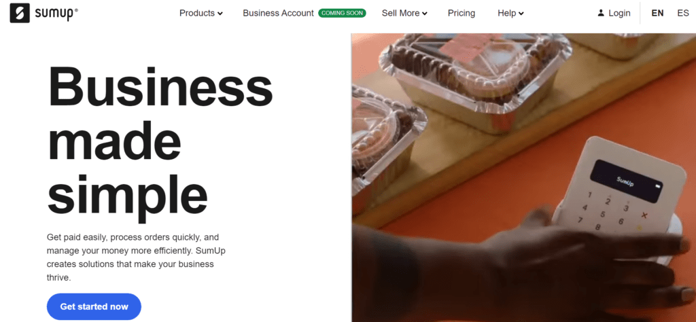Click the SumUp logo icon
696x322 pixels.
click(x=20, y=13)
